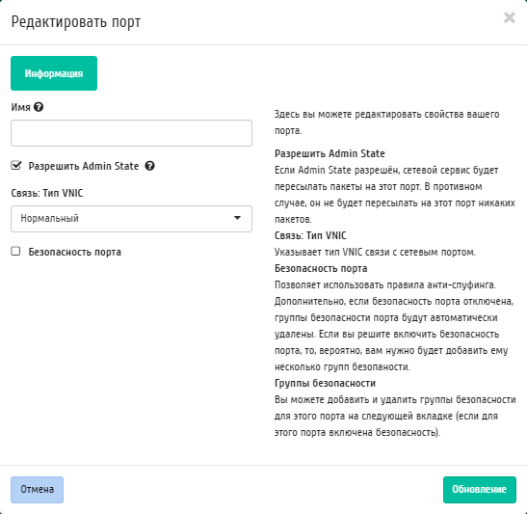
Task: Click the Имя field label
Action: [x=20, y=107]
